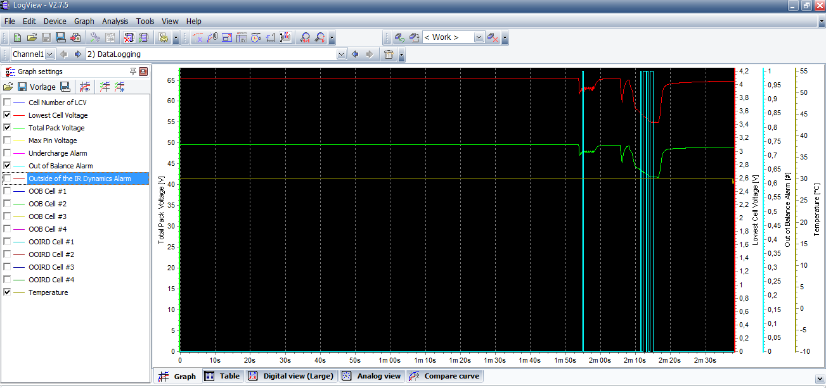Image resolution: width=826 pixels, height=388 pixels.
Task: Open dropdown arrow next to gear icon
Action: point(176,37)
